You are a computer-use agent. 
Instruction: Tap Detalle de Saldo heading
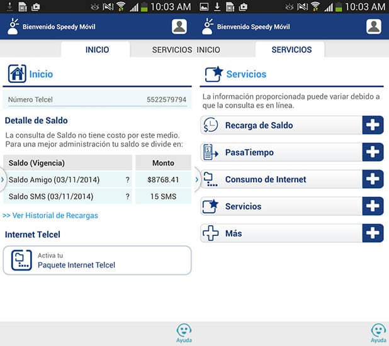tap(37, 120)
